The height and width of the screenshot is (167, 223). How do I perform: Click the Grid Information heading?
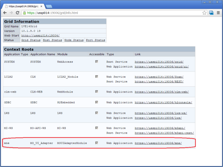[x=22, y=21]
